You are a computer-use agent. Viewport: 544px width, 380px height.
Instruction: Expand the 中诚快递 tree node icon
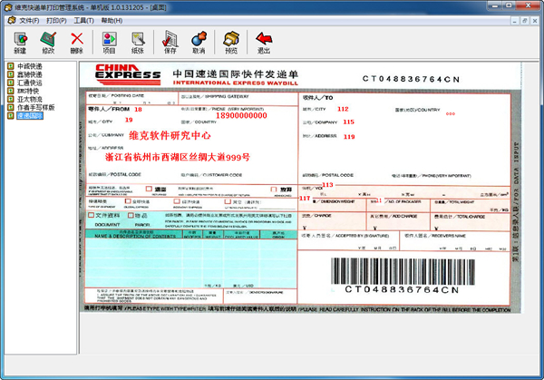(x=11, y=66)
